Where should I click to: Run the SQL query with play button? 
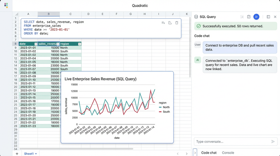pyautogui.click(x=256, y=17)
